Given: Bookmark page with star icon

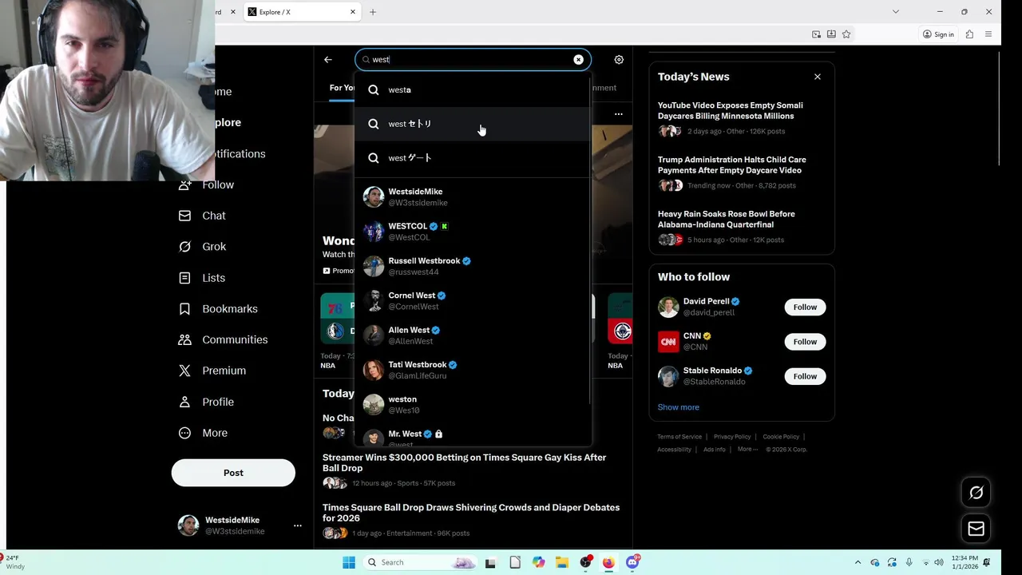Looking at the screenshot, I should (846, 34).
